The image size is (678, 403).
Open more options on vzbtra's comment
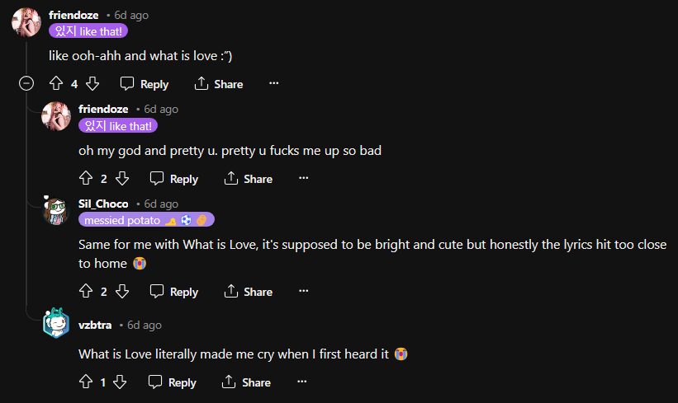pyautogui.click(x=302, y=382)
